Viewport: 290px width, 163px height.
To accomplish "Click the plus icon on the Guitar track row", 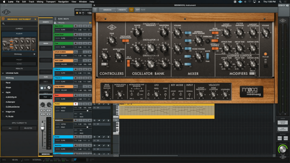I will [94, 137].
